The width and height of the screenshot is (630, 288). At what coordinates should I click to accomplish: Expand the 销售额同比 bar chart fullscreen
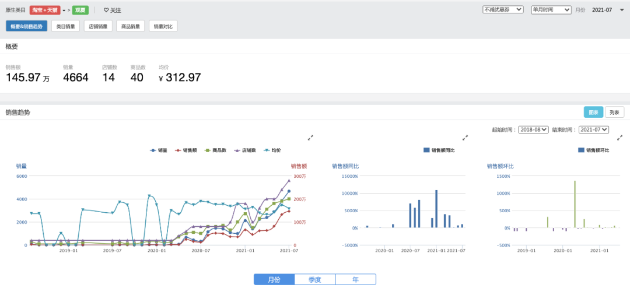pos(466,138)
